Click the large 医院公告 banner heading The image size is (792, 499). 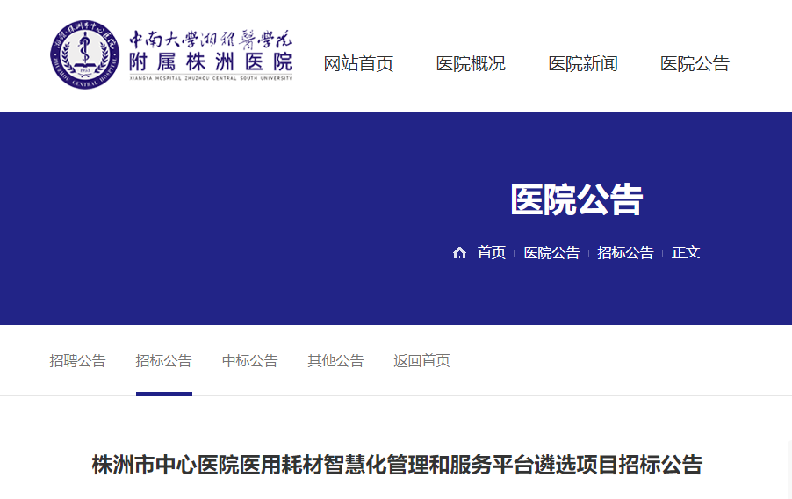coord(576,200)
